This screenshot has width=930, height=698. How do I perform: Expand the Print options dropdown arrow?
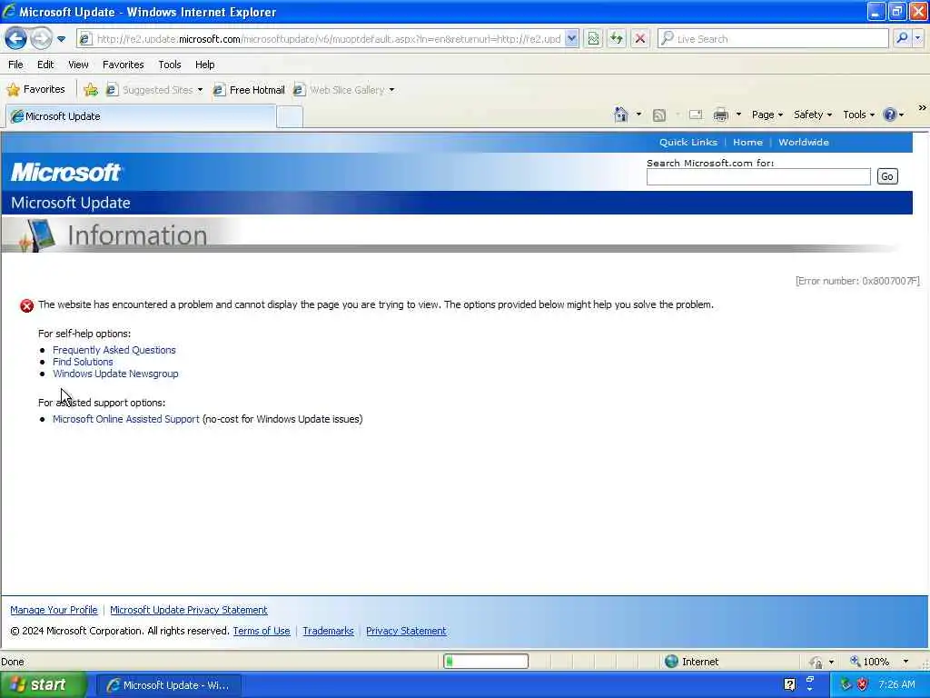click(x=738, y=115)
